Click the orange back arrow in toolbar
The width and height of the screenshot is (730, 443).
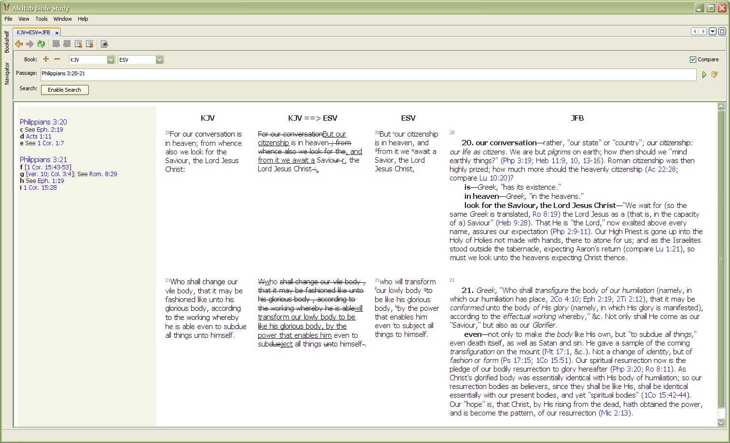(x=19, y=44)
